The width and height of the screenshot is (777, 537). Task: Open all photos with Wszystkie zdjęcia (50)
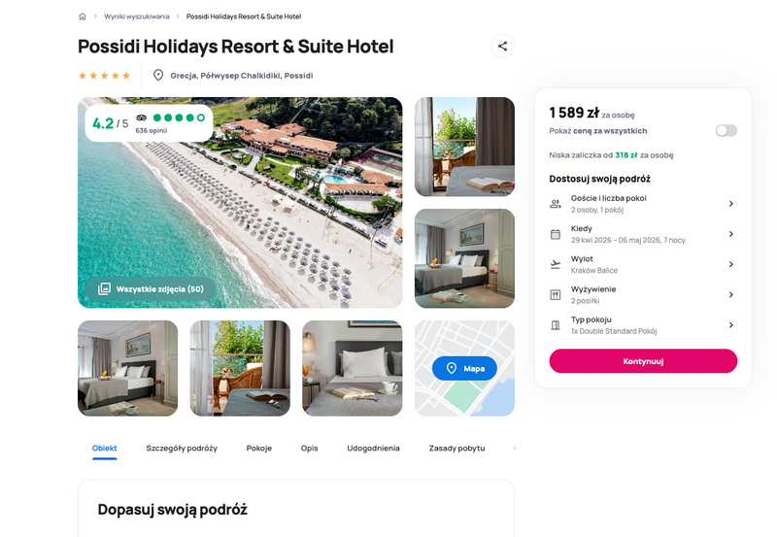[151, 288]
